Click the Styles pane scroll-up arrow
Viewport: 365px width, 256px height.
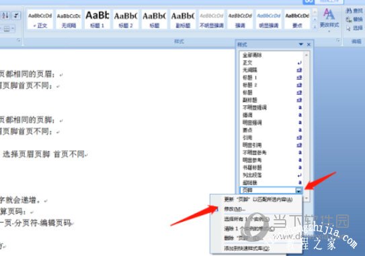tap(307, 55)
